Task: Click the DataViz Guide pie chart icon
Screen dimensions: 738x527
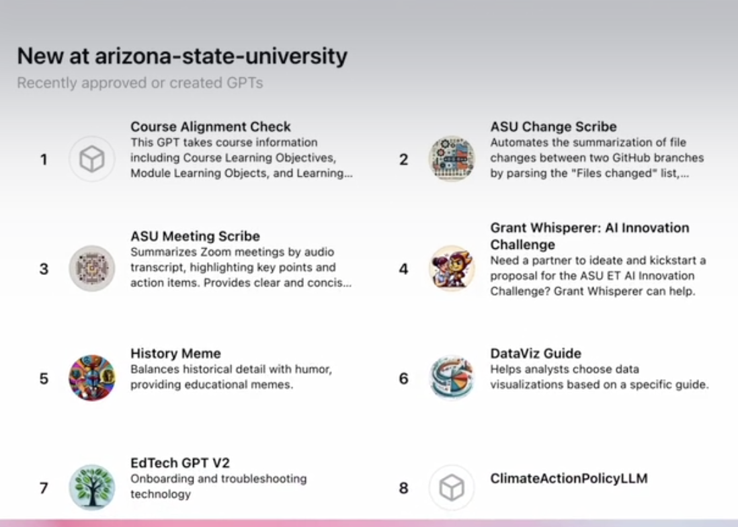Action: [452, 378]
